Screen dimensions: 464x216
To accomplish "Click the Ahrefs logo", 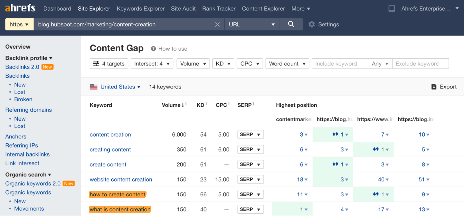I will (x=20, y=8).
